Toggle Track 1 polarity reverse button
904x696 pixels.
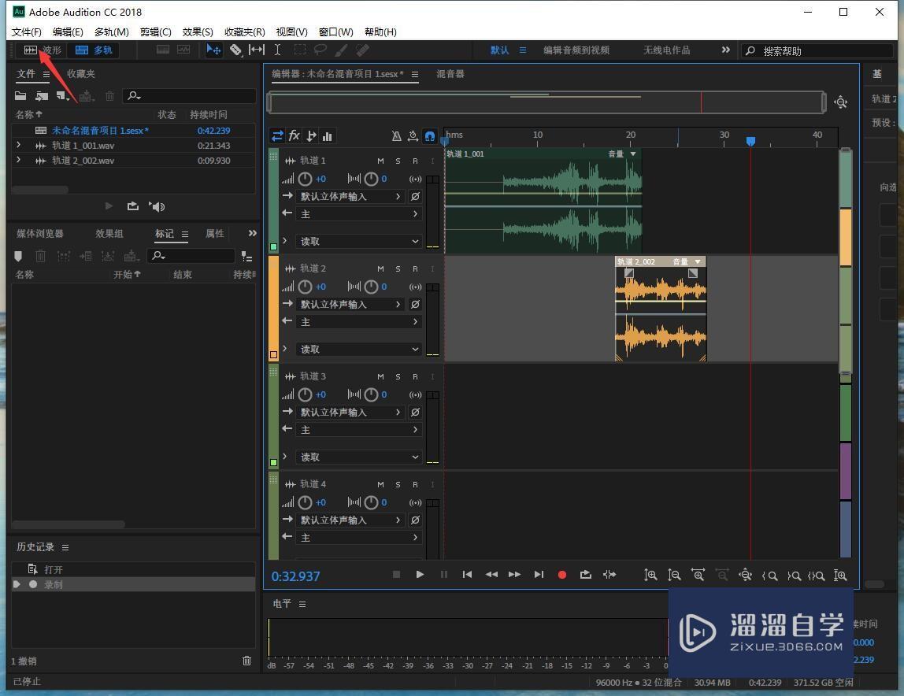coord(415,197)
